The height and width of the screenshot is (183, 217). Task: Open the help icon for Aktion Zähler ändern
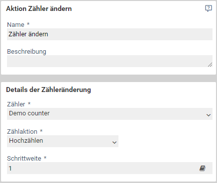[x=209, y=8]
